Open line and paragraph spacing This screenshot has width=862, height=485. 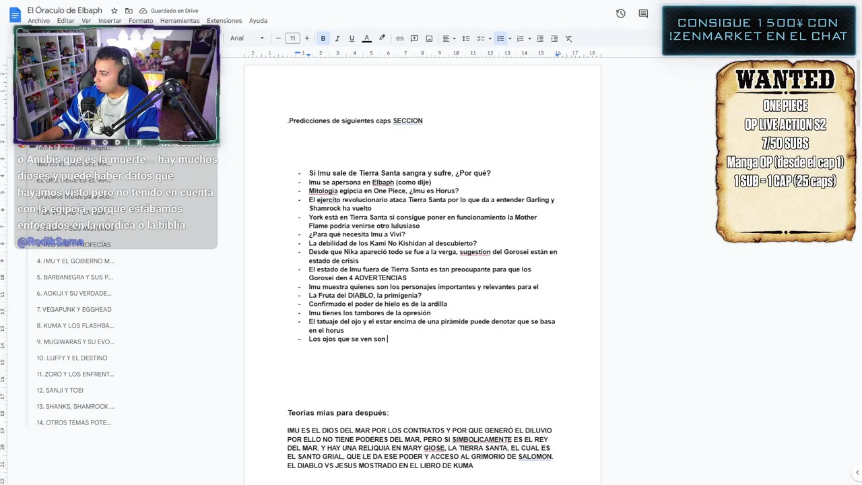coord(466,38)
